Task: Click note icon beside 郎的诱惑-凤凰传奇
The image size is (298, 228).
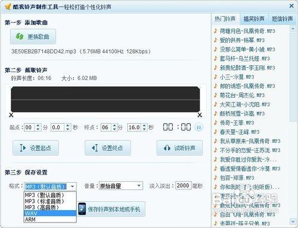Action: pos(216,86)
